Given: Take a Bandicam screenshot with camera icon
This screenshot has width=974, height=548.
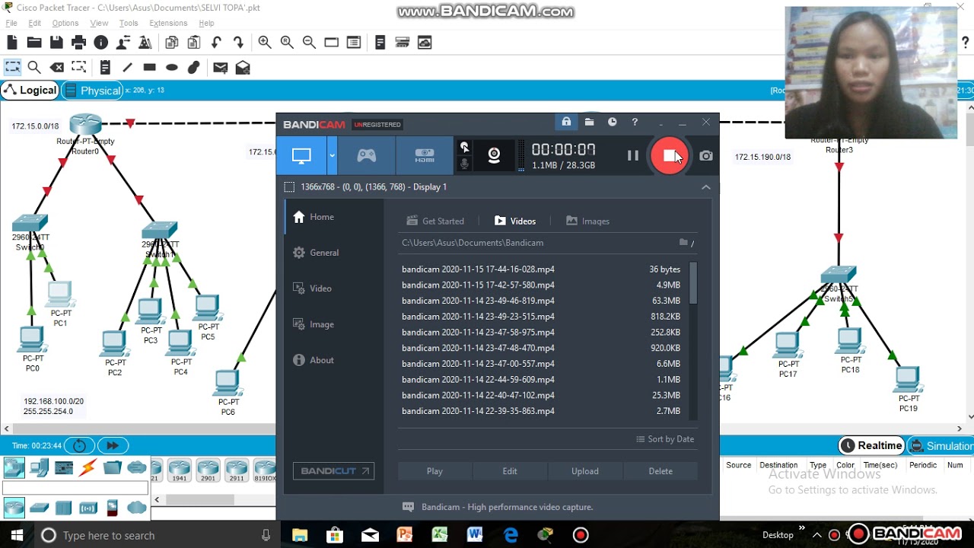Looking at the screenshot, I should click(x=706, y=156).
